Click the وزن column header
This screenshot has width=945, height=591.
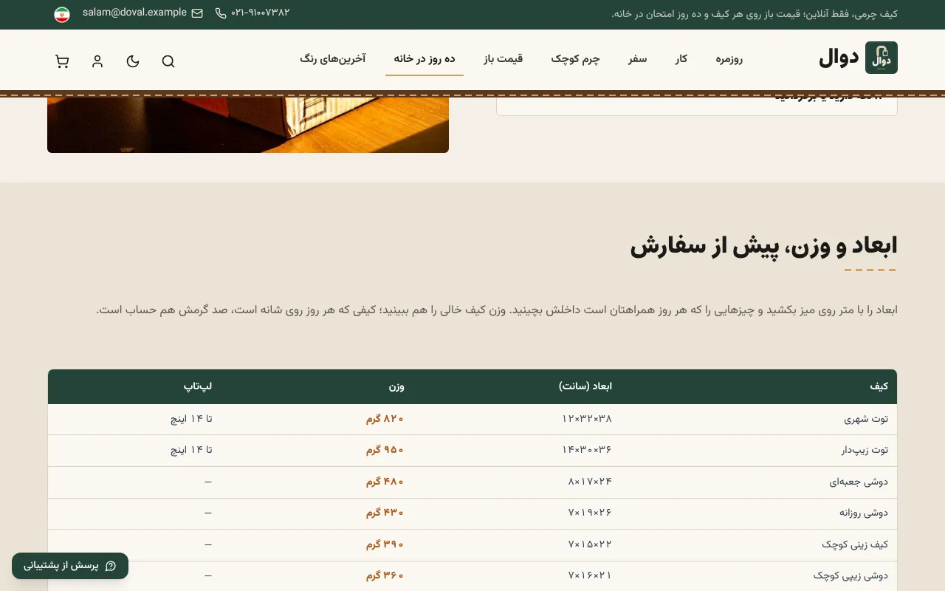(396, 386)
